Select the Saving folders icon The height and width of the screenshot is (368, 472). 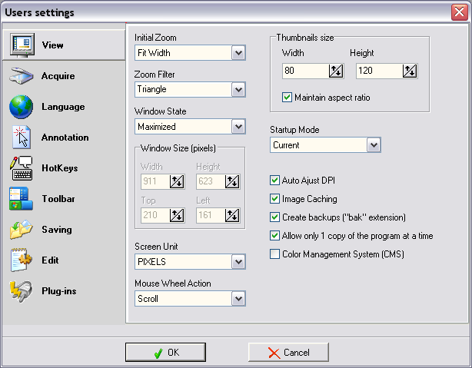(x=21, y=230)
